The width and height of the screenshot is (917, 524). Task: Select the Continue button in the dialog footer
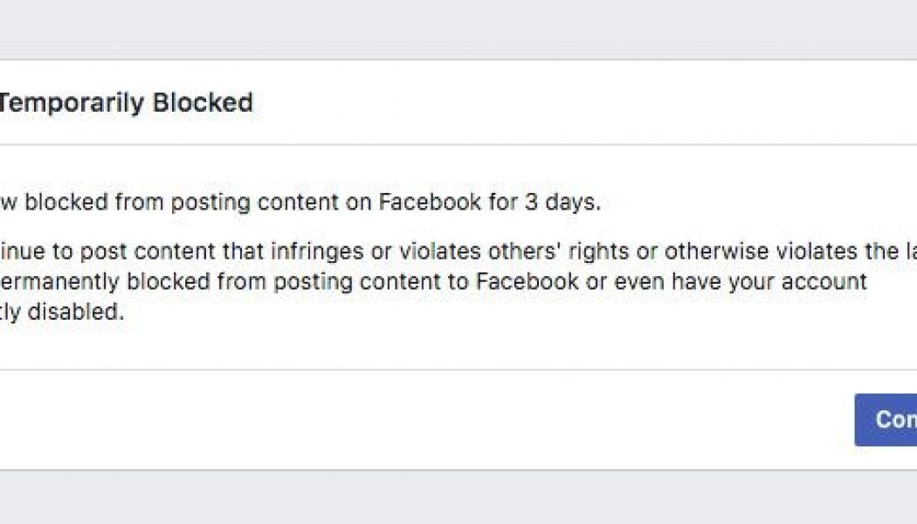click(x=887, y=420)
